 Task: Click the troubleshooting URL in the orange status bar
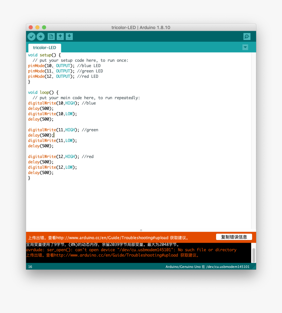(112, 237)
